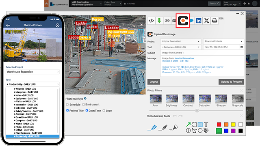Open the calendar date picker icon
This screenshot has height=146, width=260.
point(242,47)
